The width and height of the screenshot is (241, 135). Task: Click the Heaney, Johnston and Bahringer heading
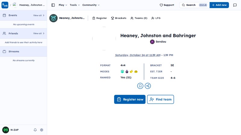point(158,35)
